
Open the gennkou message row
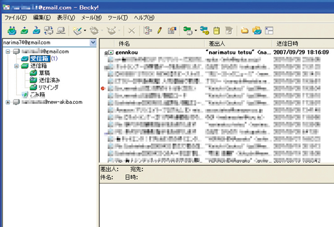click(x=217, y=52)
